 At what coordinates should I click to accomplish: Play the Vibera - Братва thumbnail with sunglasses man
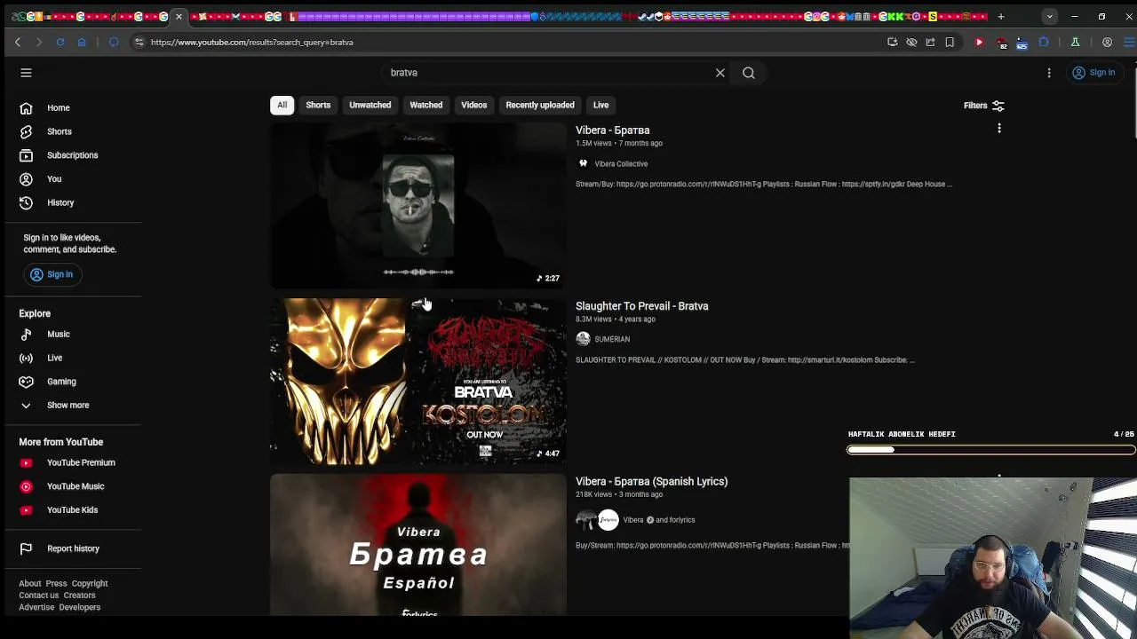point(417,206)
